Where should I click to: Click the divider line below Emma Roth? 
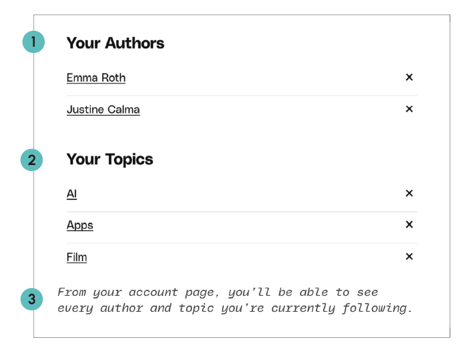(x=242, y=95)
